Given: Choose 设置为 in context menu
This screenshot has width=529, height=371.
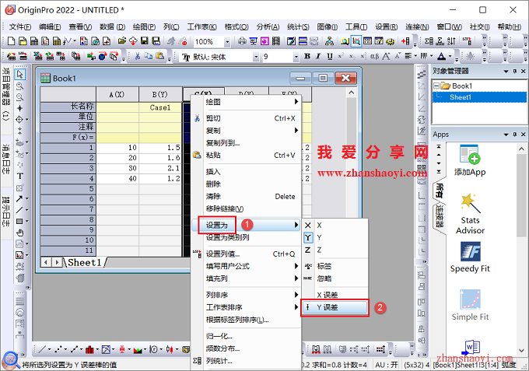Looking at the screenshot, I should (246, 225).
